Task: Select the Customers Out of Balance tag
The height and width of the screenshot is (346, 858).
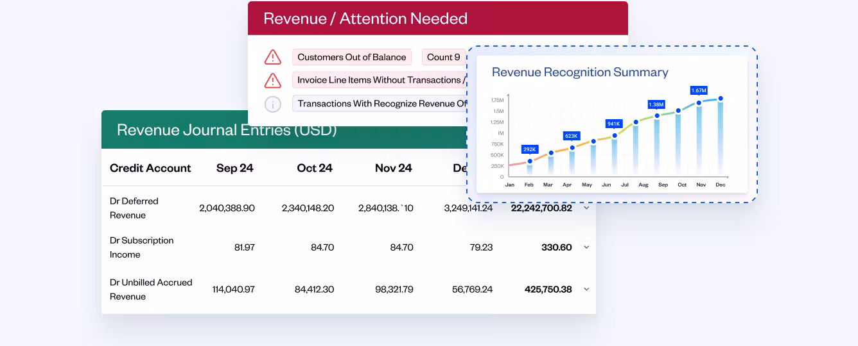Action: (x=351, y=57)
